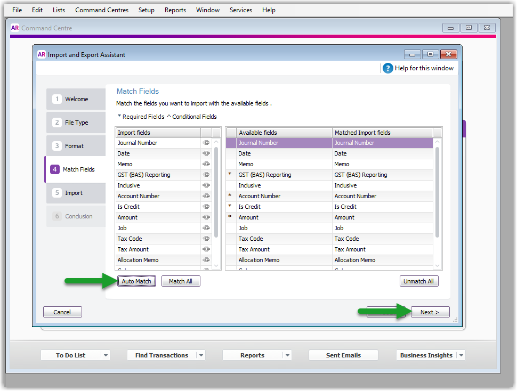Click the Unmatch All button
Viewport: 517px width, 391px height.
(x=419, y=281)
